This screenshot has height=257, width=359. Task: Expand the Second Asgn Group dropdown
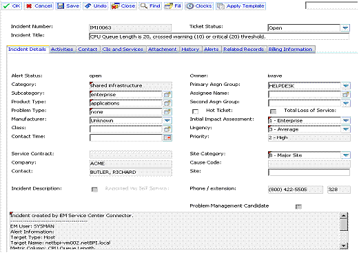pyautogui.click(x=346, y=103)
